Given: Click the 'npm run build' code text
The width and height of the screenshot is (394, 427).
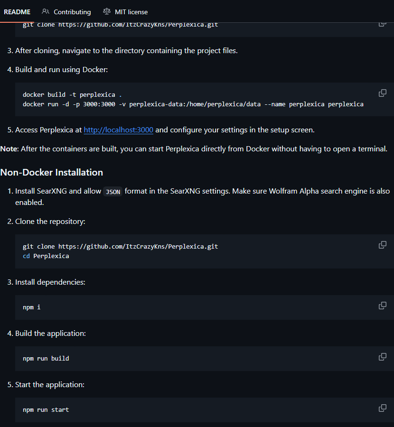Looking at the screenshot, I should click(46, 358).
